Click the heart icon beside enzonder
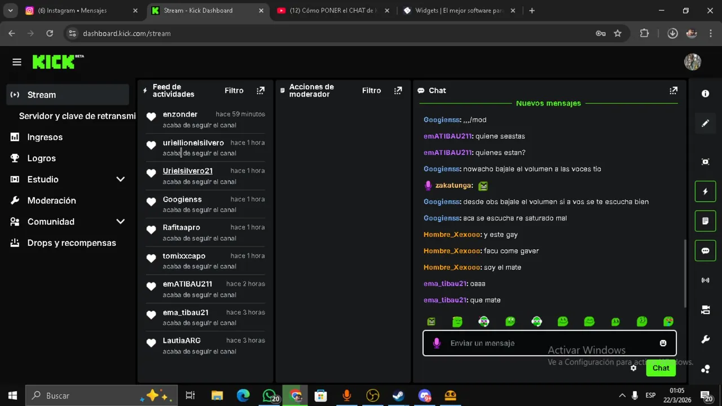The width and height of the screenshot is (722, 406). [151, 117]
